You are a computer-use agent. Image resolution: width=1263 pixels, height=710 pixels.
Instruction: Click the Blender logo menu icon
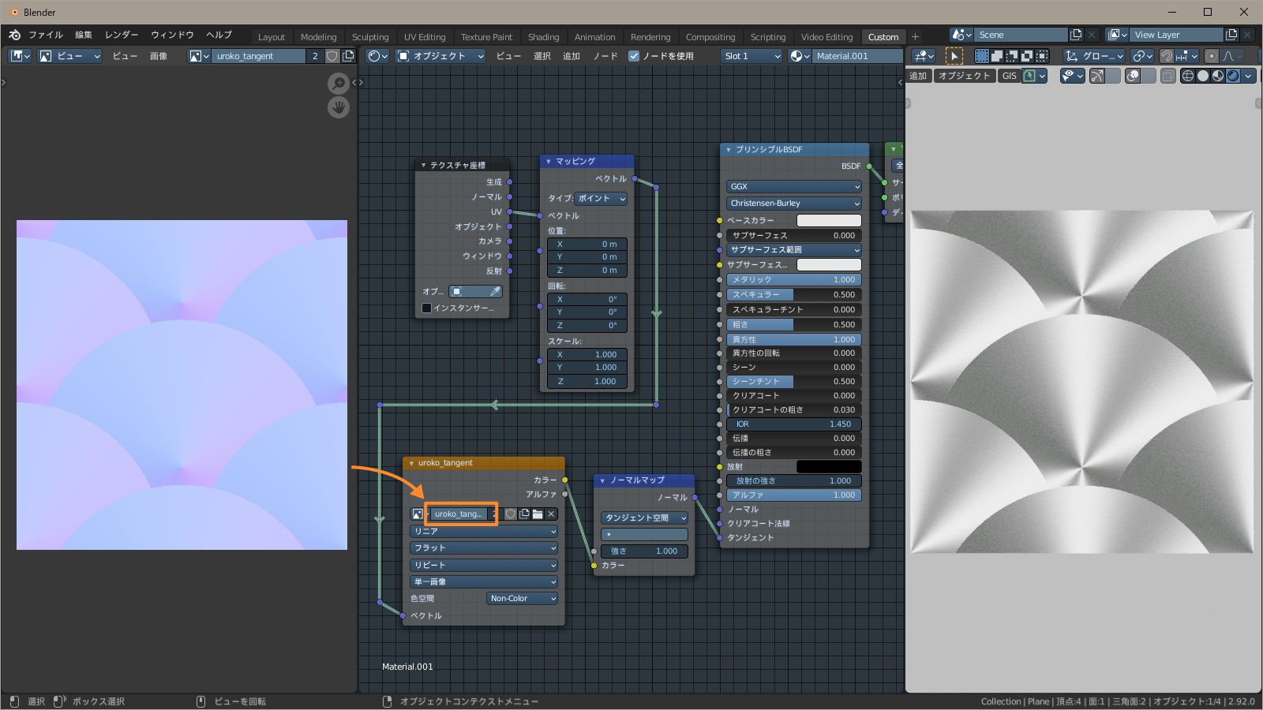[x=14, y=35]
